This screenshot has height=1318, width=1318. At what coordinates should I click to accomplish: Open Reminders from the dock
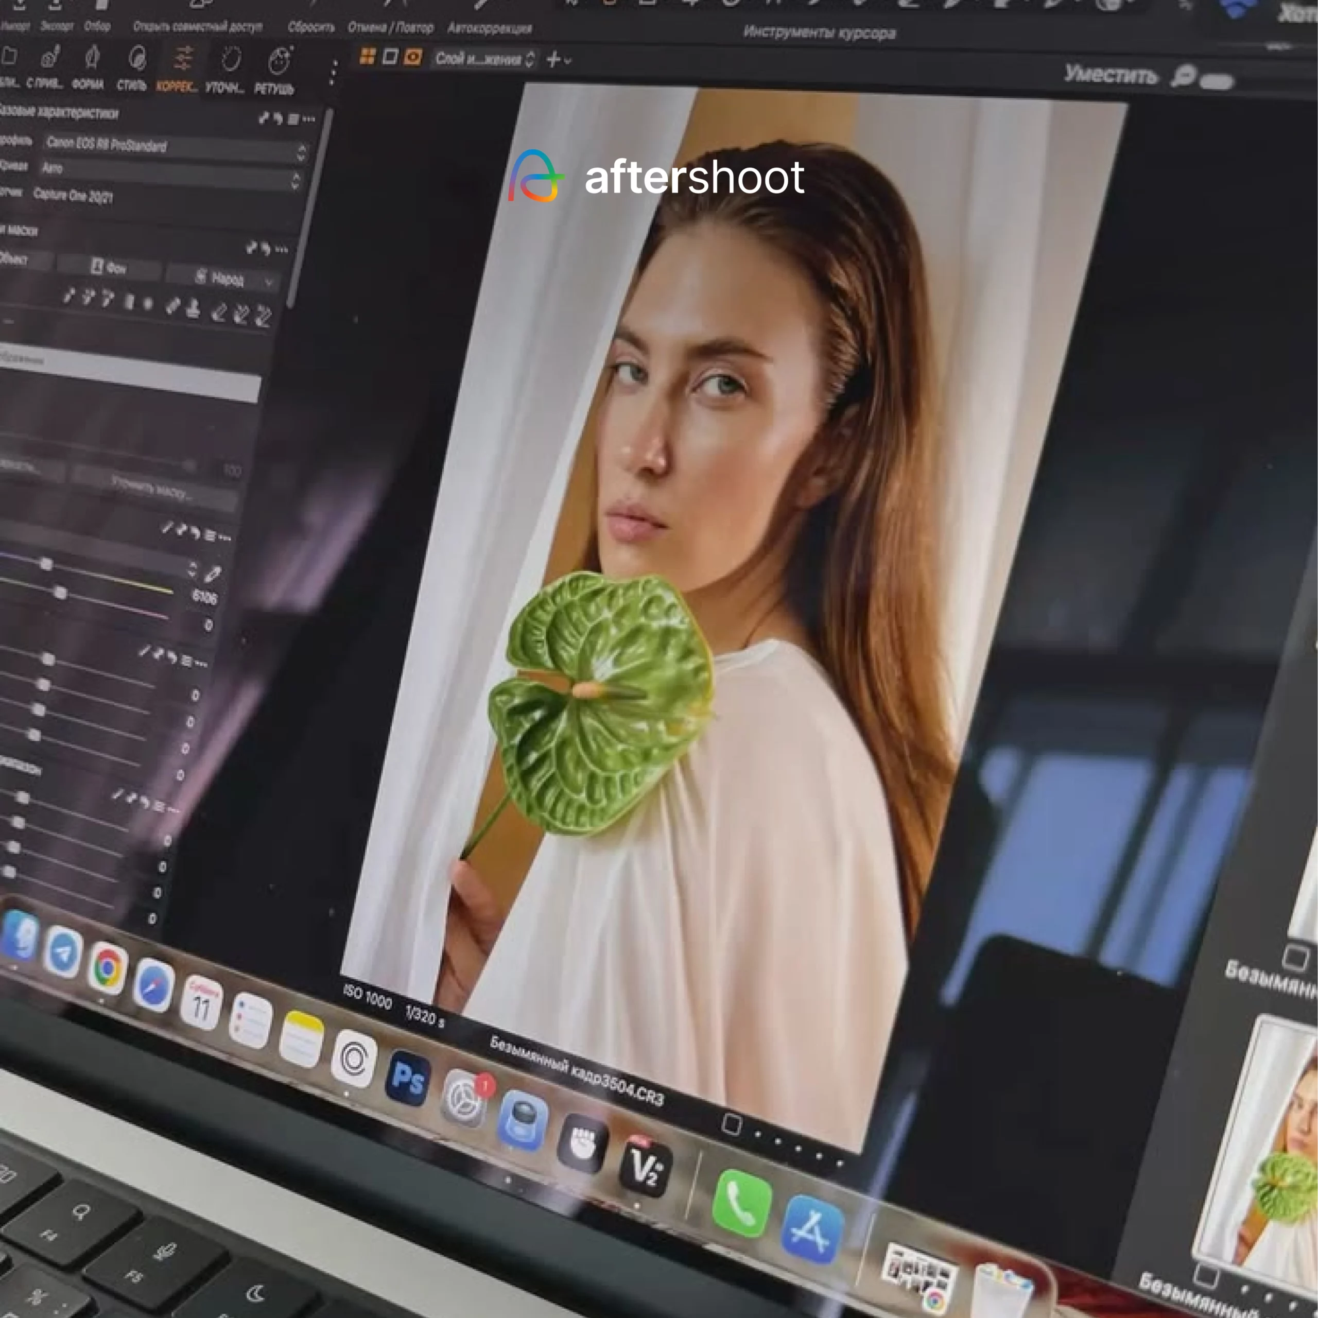click(250, 1020)
